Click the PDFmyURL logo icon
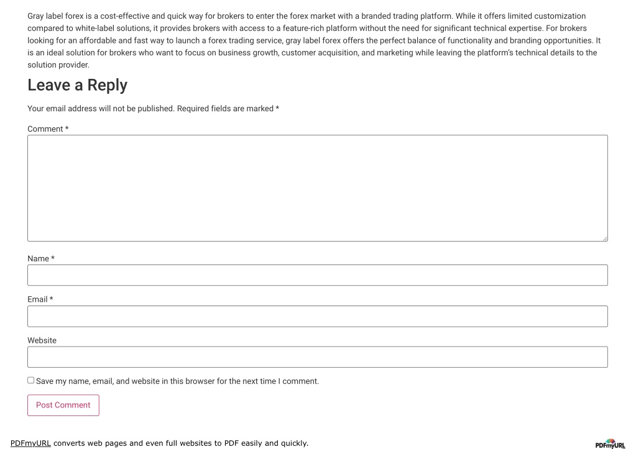 pos(610,444)
